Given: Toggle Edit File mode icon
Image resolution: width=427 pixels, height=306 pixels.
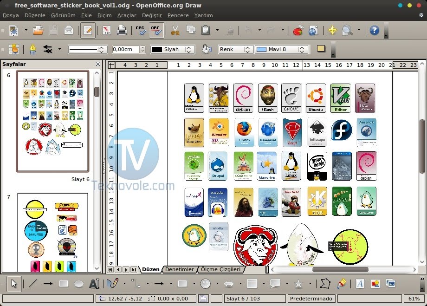Looking at the screenshot, I should click(88, 30).
